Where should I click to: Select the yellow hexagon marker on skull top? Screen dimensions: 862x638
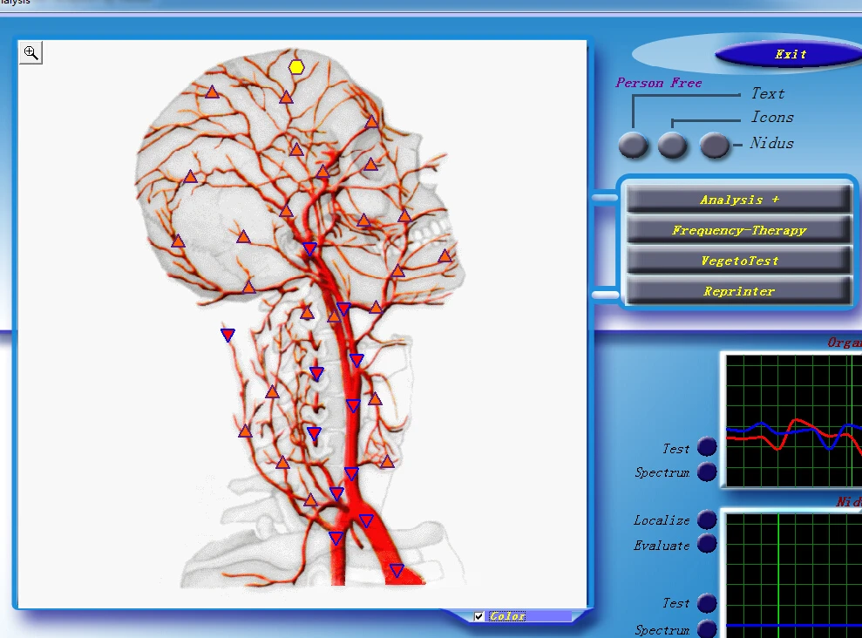pos(296,67)
